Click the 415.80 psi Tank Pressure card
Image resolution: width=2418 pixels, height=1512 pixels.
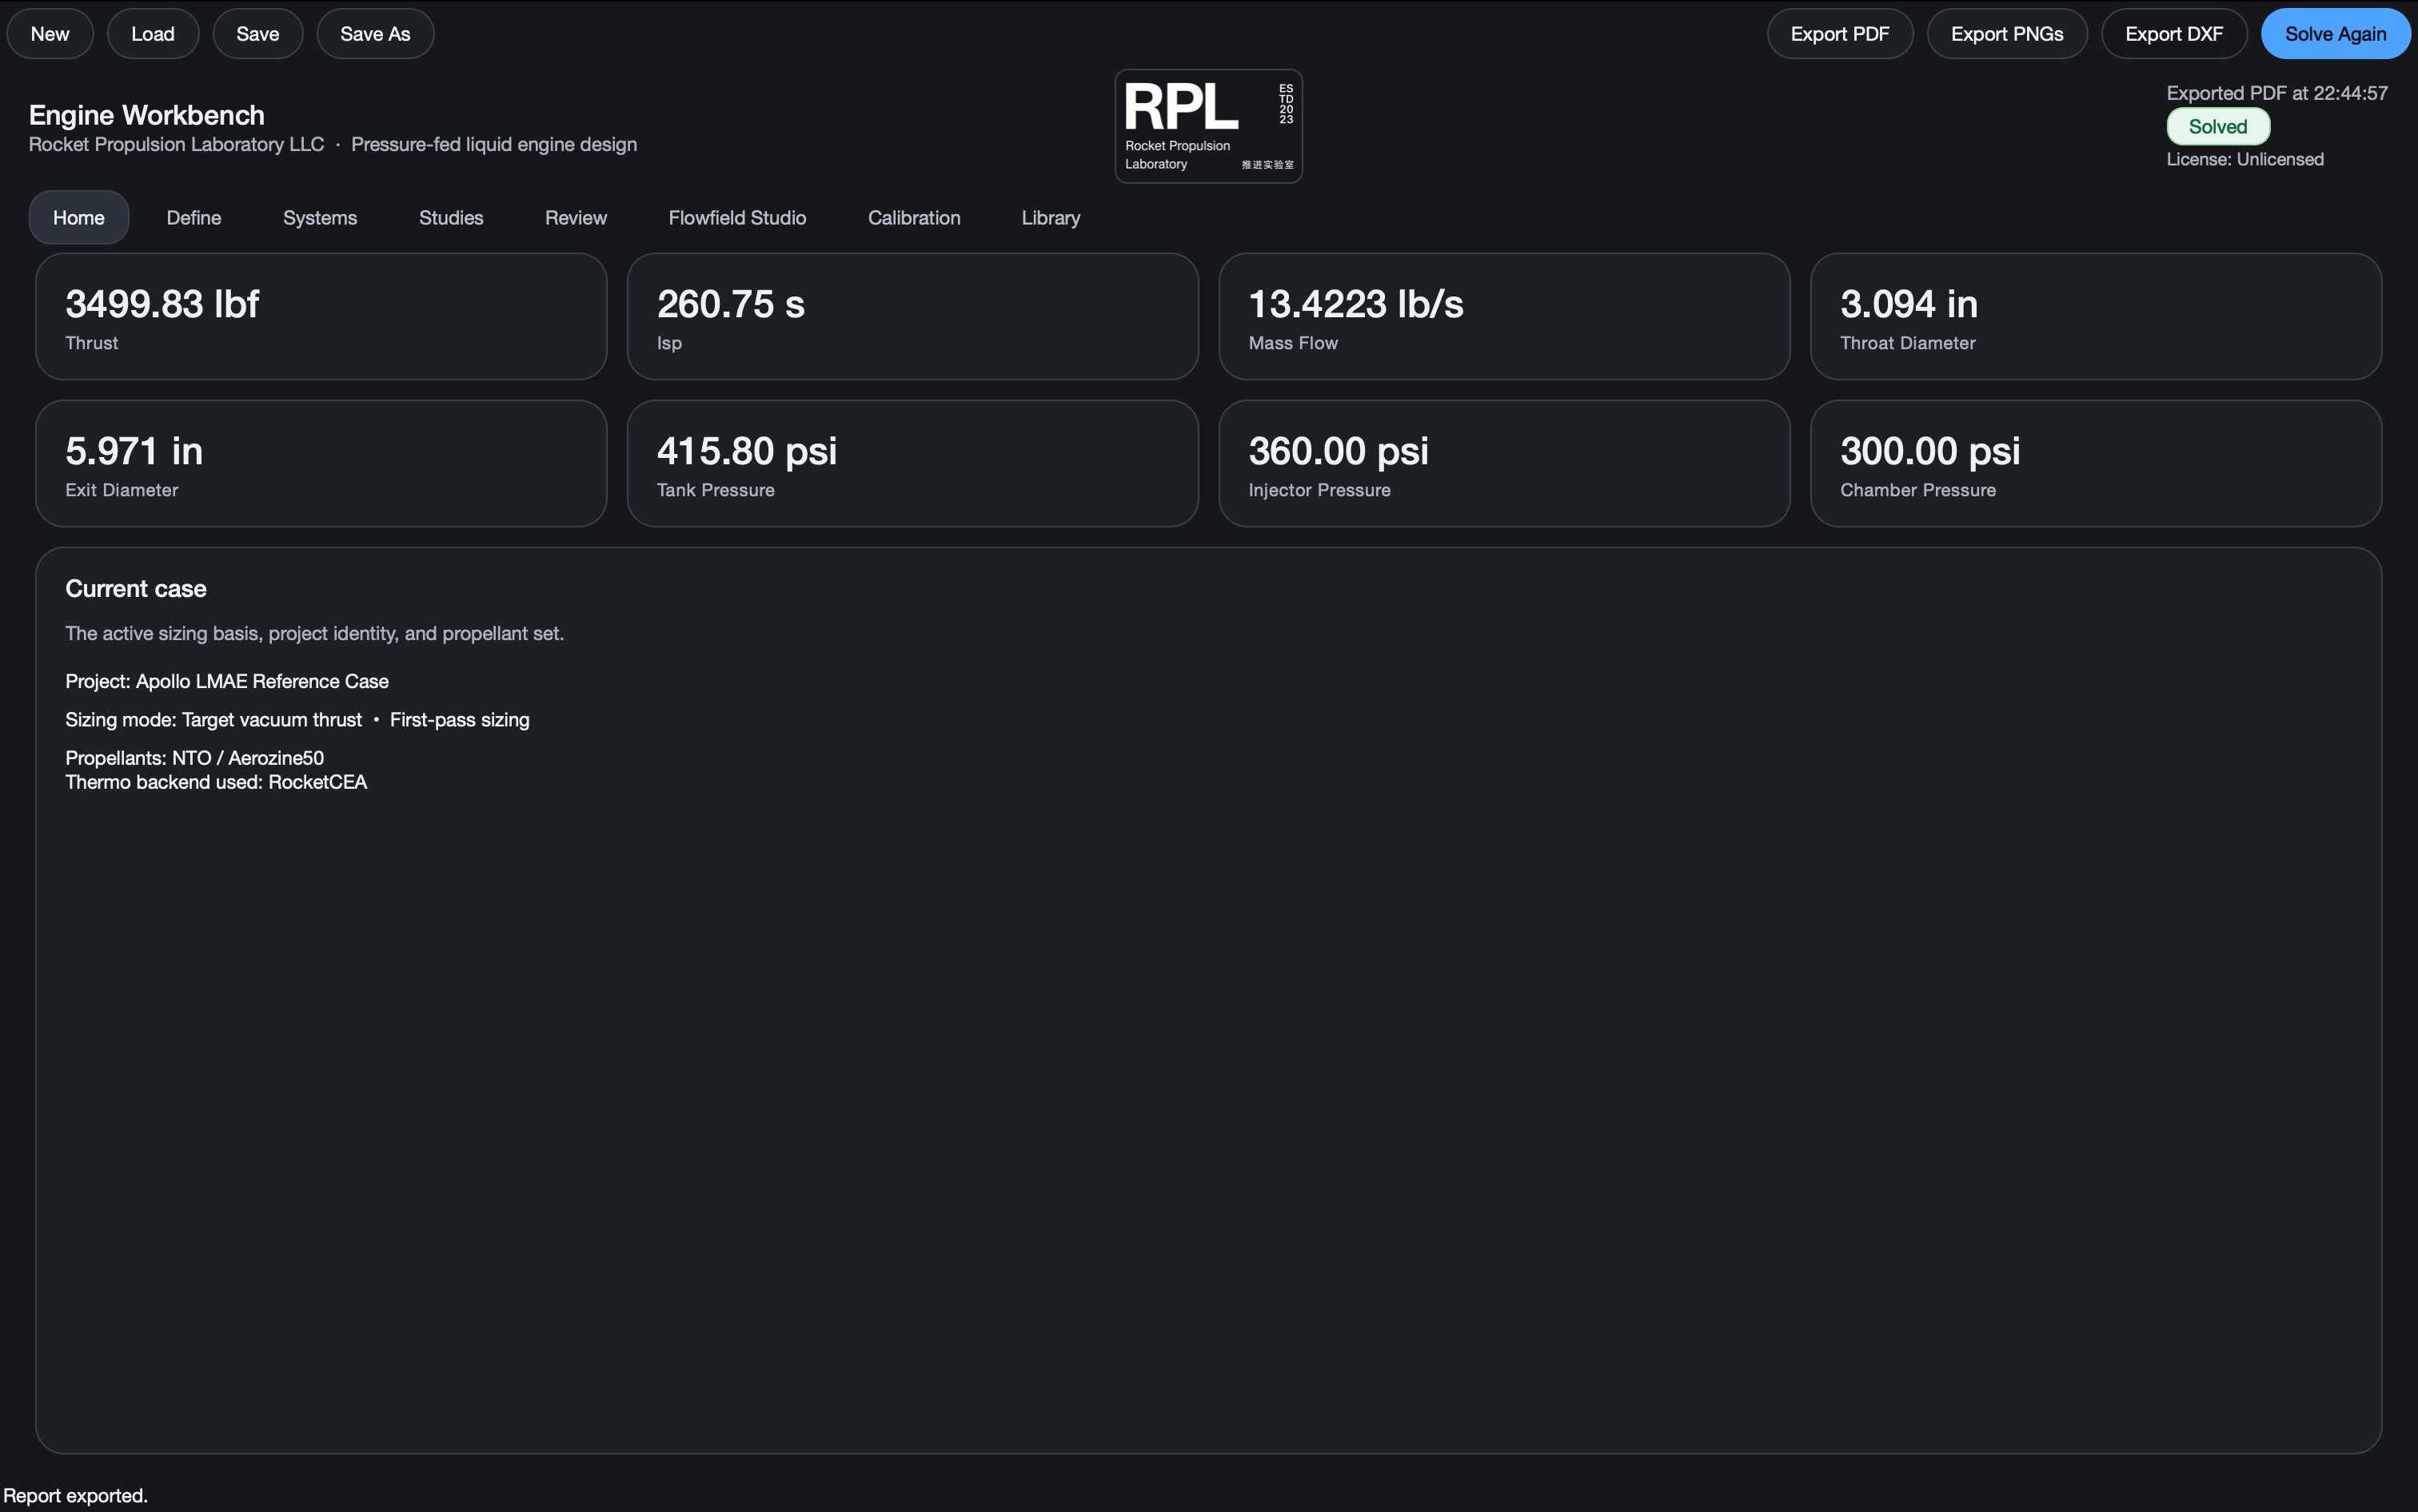[x=912, y=463]
